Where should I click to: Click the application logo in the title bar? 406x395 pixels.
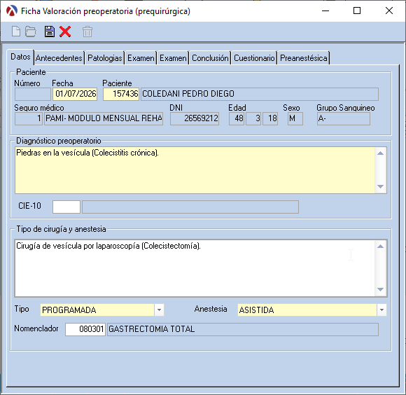click(x=12, y=11)
